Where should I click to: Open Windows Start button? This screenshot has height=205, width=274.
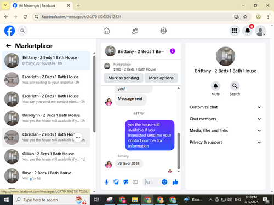point(6,200)
